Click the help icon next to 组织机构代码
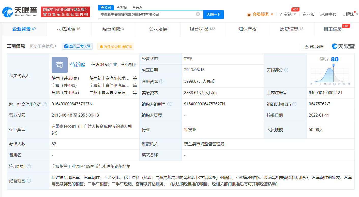 click(294, 104)
